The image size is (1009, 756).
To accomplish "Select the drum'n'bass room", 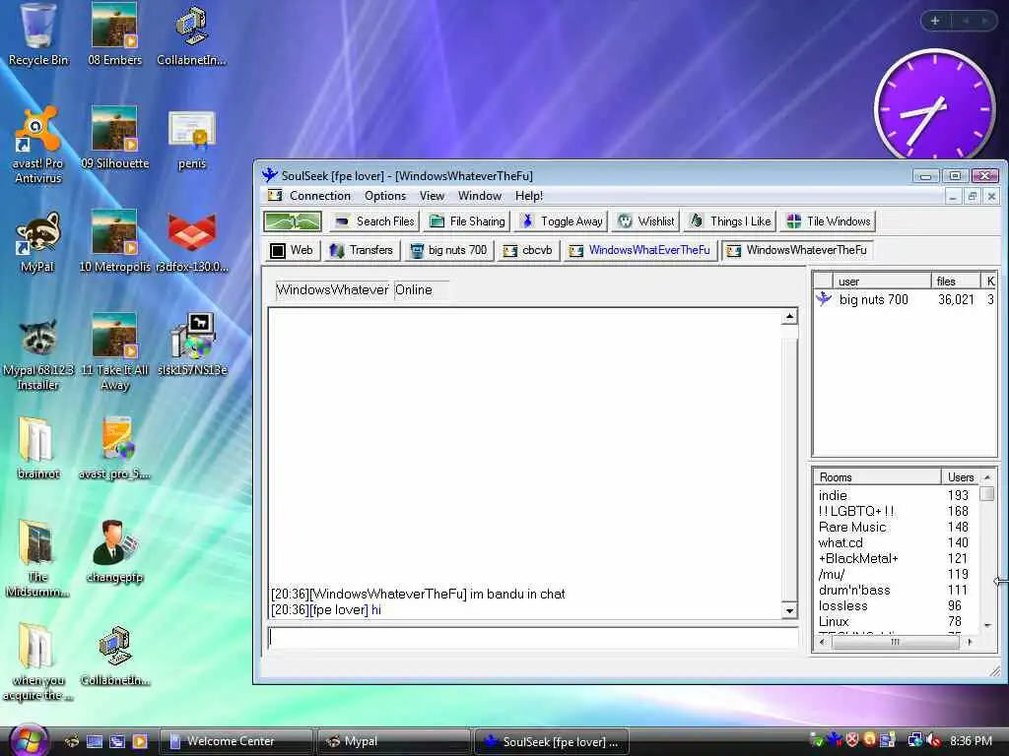I will (x=895, y=591).
